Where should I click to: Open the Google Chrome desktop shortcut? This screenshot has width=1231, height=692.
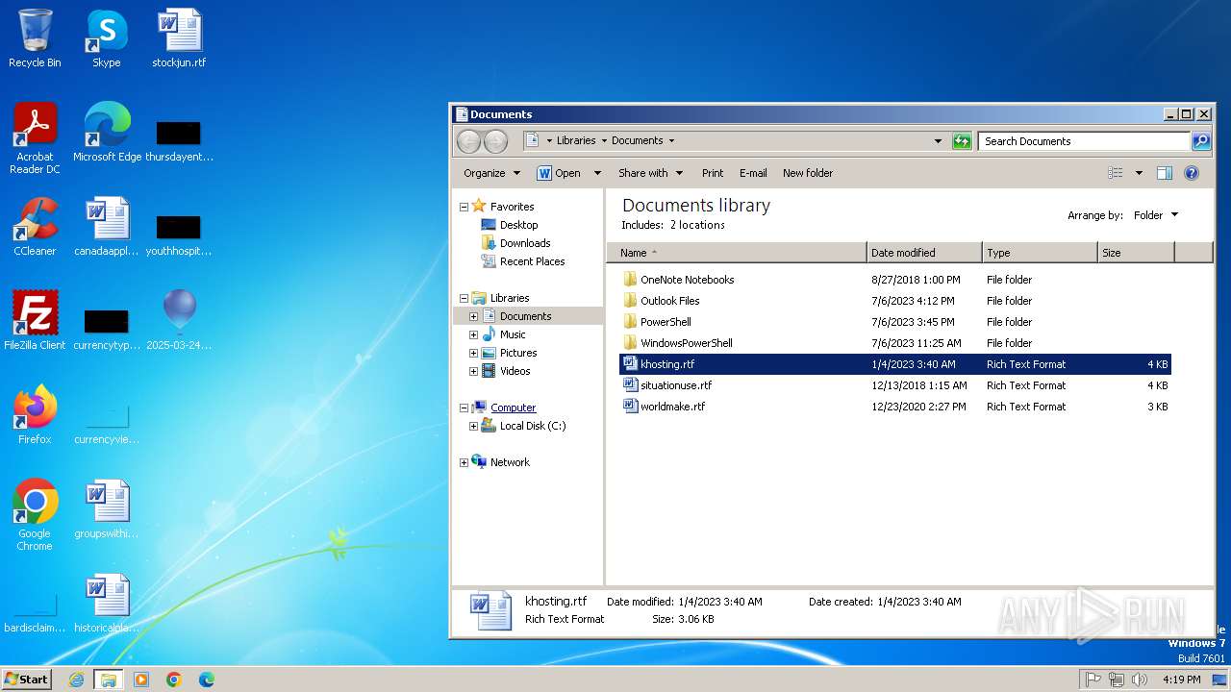point(35,515)
